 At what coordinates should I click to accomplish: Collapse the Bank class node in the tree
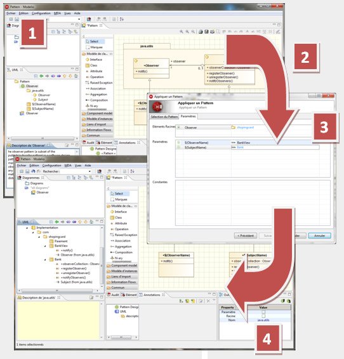pyautogui.click(x=45, y=259)
